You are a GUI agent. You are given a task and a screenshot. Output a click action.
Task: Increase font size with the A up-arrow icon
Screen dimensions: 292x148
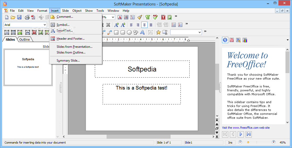[x=116, y=25]
